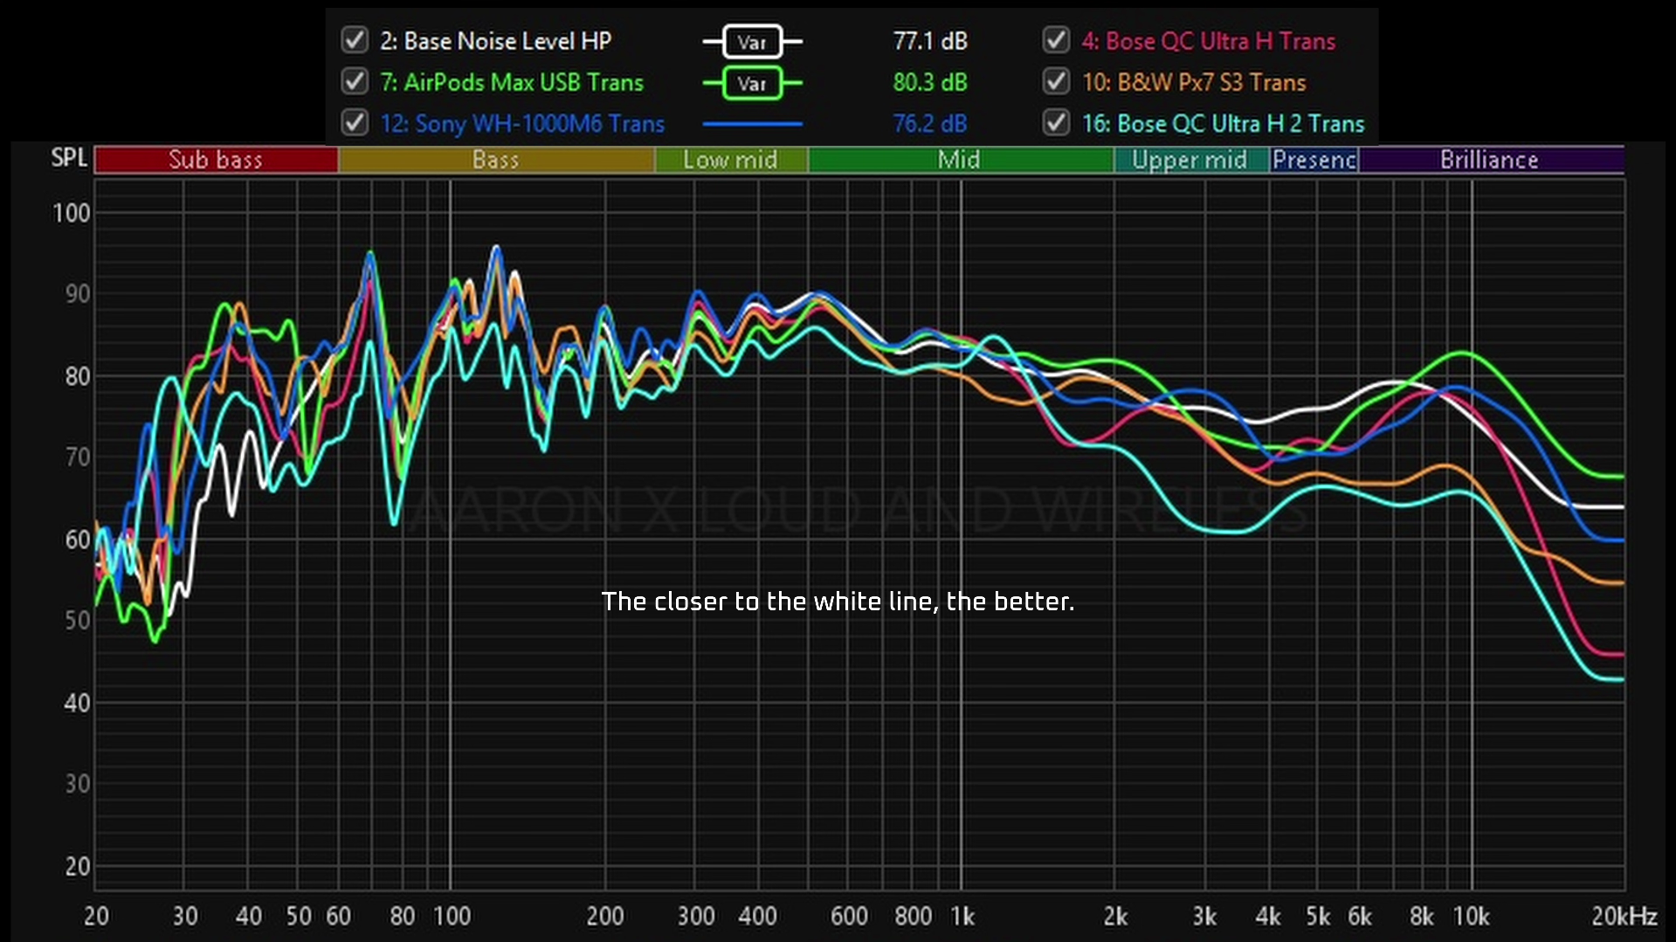The width and height of the screenshot is (1676, 942).
Task: Click the Presence frequency band label
Action: click(1314, 160)
